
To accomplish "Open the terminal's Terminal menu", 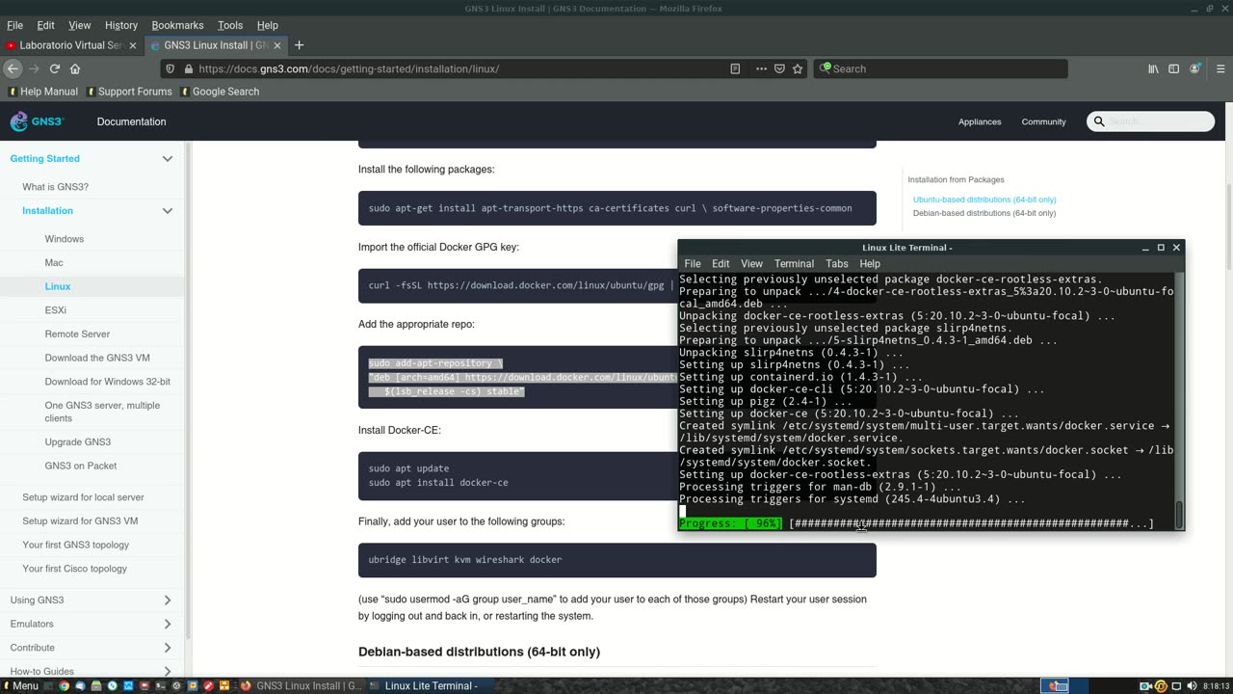I will (x=794, y=263).
